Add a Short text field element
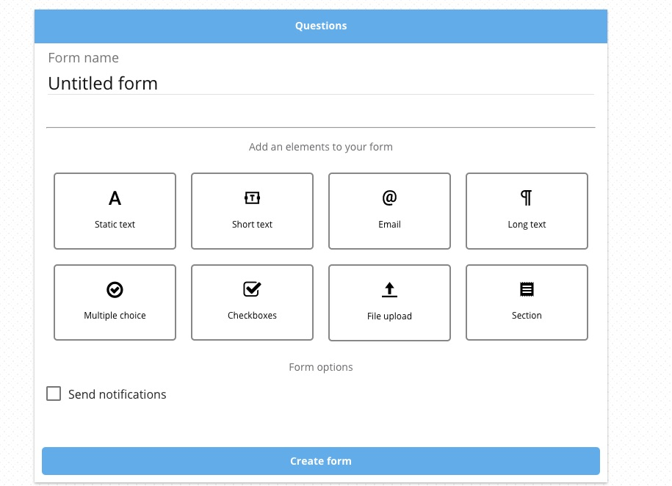 252,211
